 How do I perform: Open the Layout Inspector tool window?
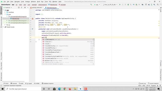click(153, 83)
